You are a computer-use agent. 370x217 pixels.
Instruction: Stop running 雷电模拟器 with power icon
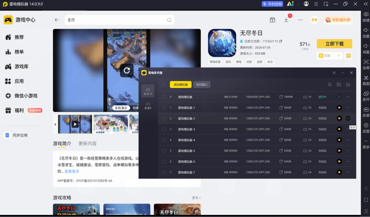[x=339, y=97]
